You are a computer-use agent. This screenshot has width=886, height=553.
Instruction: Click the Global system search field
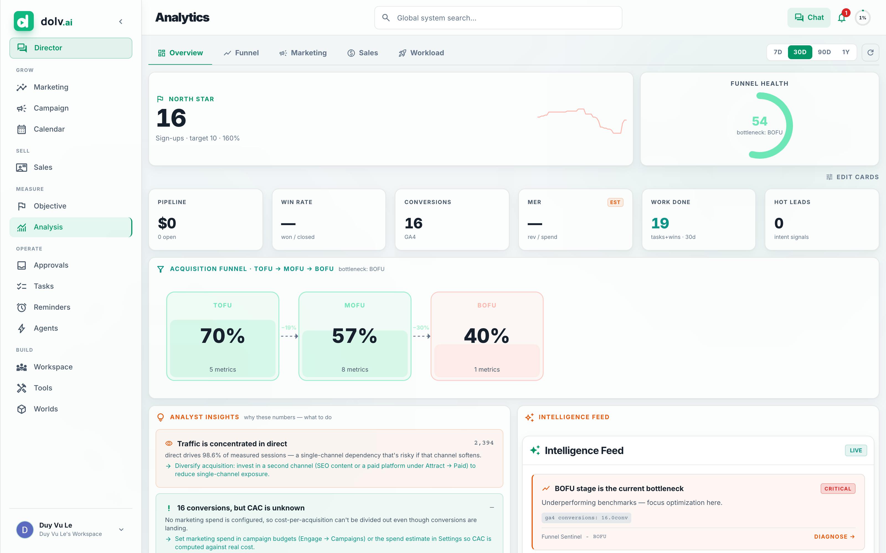[498, 17]
